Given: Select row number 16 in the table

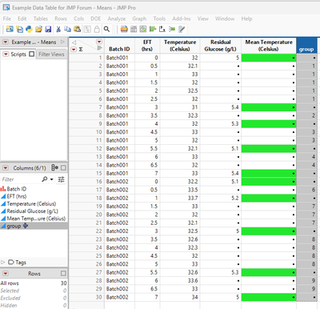Looking at the screenshot, I should point(99,182).
